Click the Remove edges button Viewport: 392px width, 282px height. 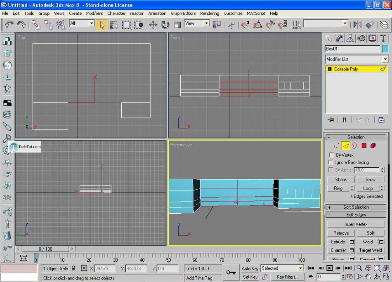click(x=341, y=233)
